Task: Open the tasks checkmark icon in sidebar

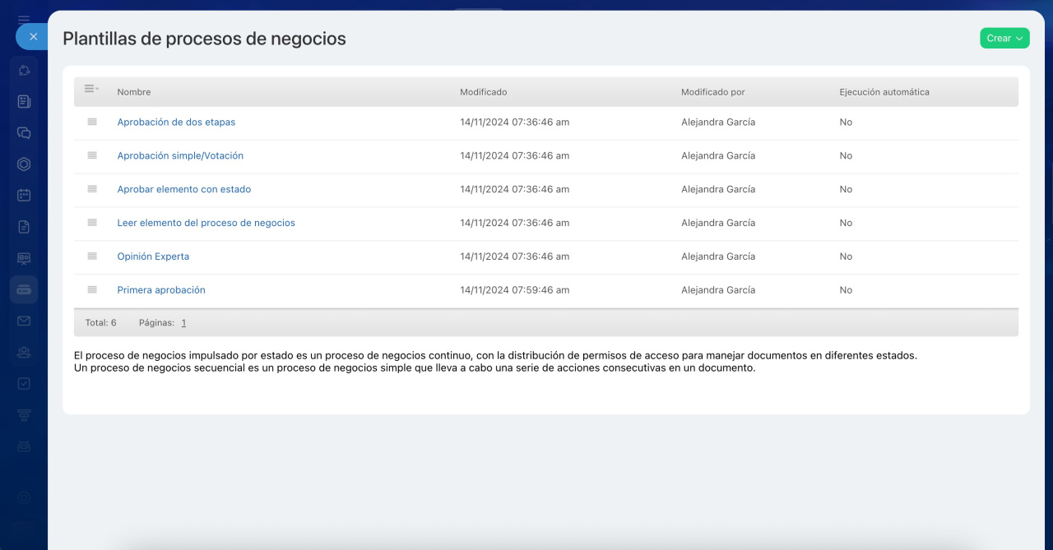Action: click(x=24, y=383)
